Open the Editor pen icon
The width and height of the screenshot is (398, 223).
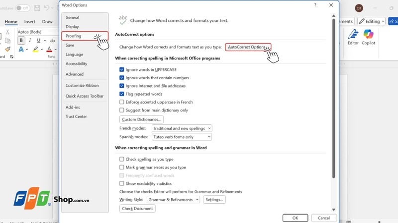click(353, 35)
